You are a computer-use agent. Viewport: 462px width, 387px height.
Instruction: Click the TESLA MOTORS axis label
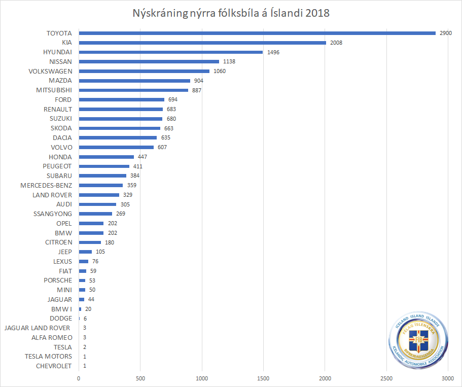[48, 357]
